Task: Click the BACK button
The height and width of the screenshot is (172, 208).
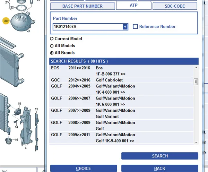Action: (160, 169)
